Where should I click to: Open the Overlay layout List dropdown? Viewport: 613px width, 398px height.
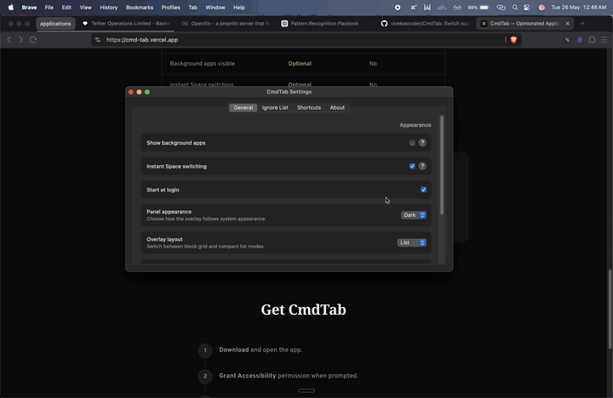[412, 242]
